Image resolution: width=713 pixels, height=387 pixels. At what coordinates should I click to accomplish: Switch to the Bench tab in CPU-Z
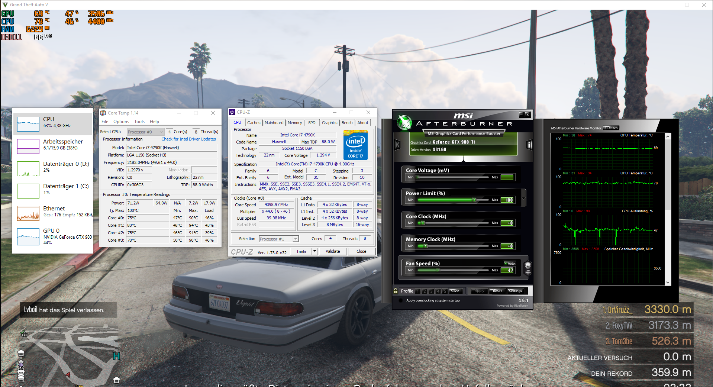(347, 123)
